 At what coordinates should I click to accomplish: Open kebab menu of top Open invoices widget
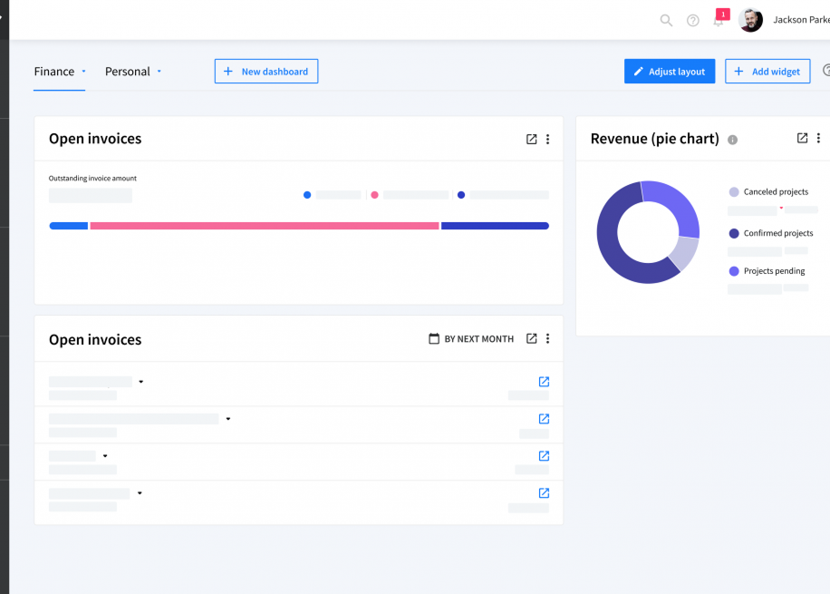(x=548, y=139)
